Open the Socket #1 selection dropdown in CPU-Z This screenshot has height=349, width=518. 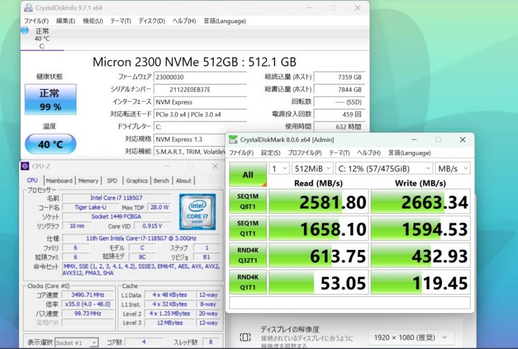point(77,342)
